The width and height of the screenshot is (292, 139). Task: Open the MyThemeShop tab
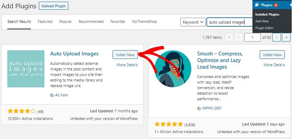click(x=144, y=21)
